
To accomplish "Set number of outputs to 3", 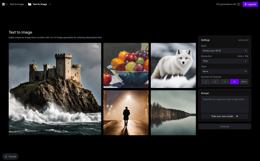I will pyautogui.click(x=225, y=82).
